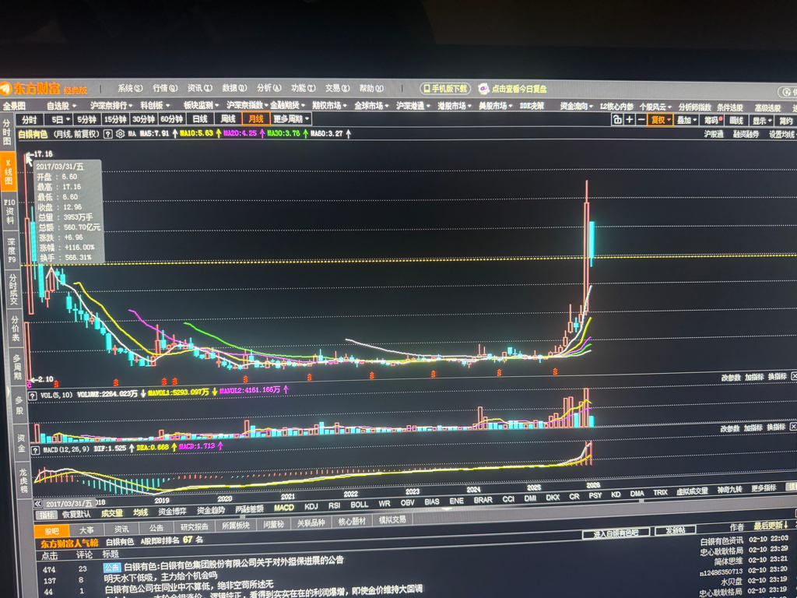Open 多股 in left sidebar
Screen dimensions: 797x598
(x=19, y=404)
